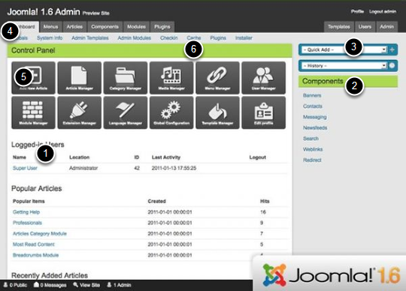Click Logout admin in header
The height and width of the screenshot is (291, 406).
click(x=383, y=11)
